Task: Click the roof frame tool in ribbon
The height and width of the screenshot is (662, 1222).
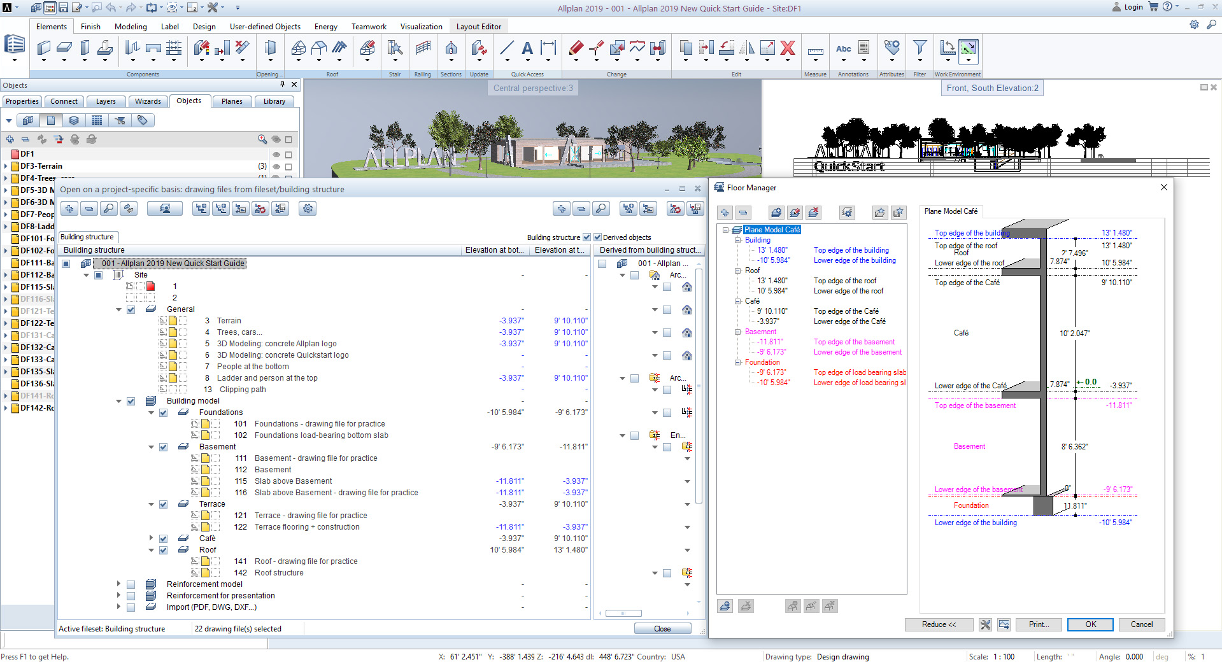Action: 299,48
